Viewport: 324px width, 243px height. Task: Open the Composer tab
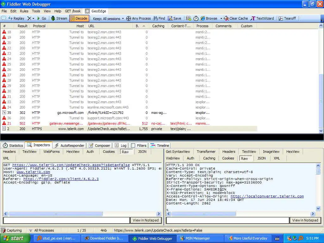pyautogui.click(x=99, y=146)
